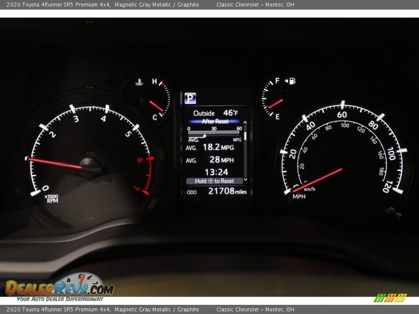This screenshot has height=314, width=419.
Task: Click the fuel gauge needle
Action: (x=275, y=104)
